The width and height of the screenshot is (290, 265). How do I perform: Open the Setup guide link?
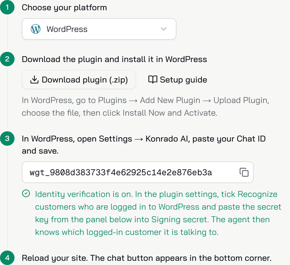(178, 80)
